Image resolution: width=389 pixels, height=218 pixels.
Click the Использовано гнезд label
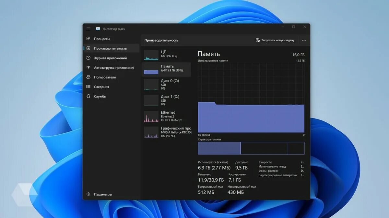273,166
